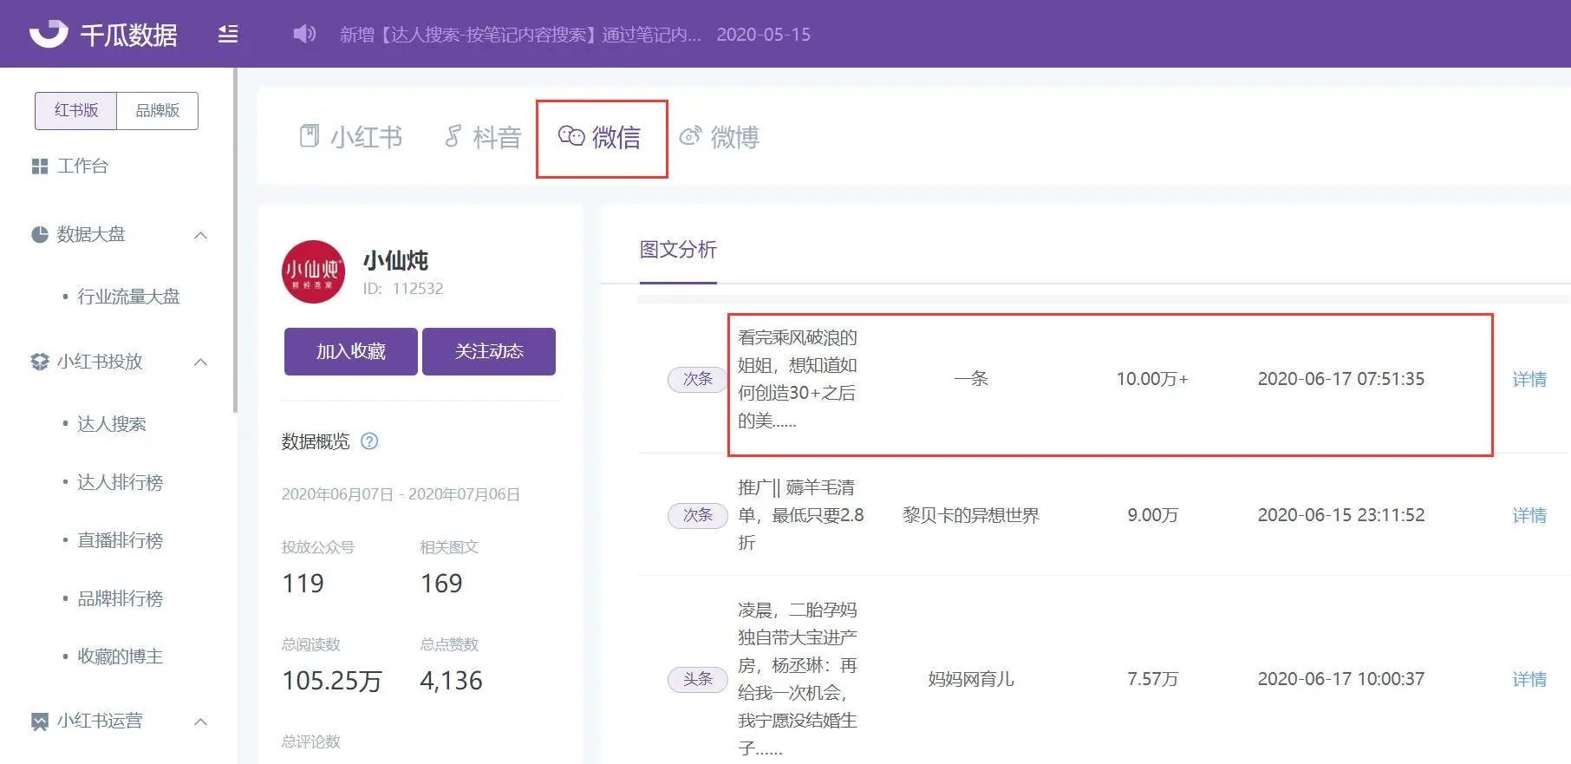Click the 黎贝卡的异想世界 account name
The width and height of the screenshot is (1571, 764).
click(x=970, y=515)
